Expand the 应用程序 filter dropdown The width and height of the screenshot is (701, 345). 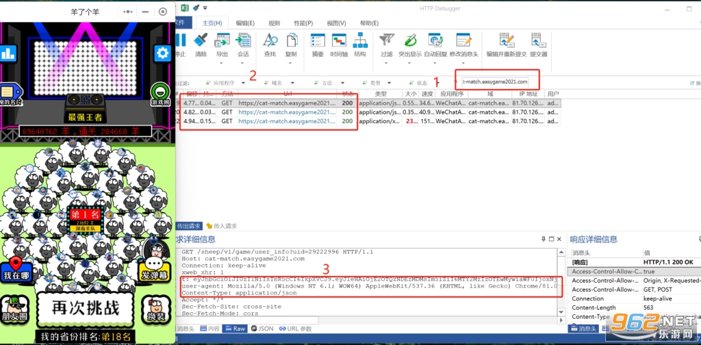coord(243,83)
